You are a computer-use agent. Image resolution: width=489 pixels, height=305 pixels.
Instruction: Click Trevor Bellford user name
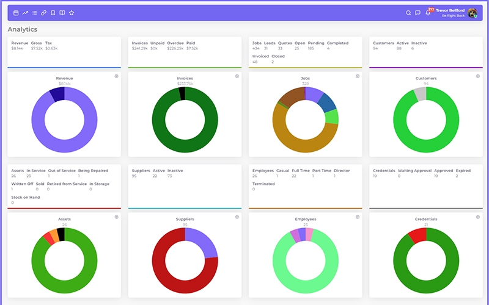click(450, 10)
